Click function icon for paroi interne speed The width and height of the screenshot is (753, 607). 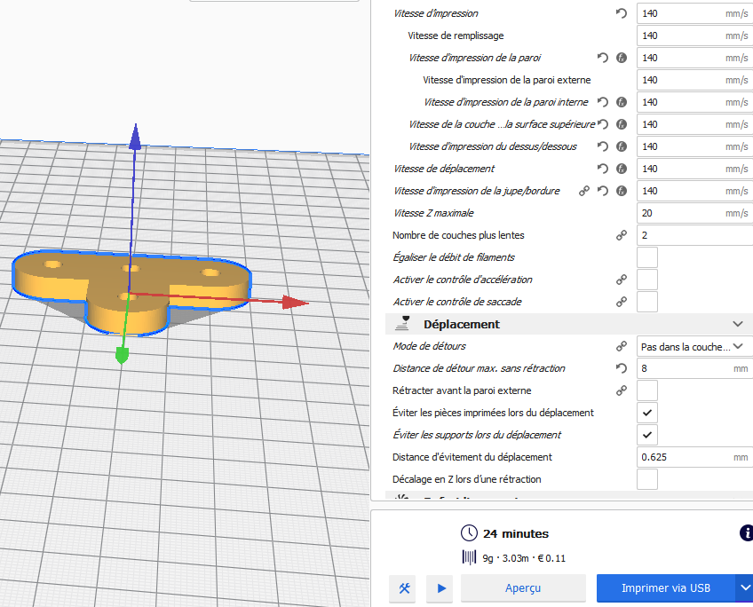tap(622, 102)
